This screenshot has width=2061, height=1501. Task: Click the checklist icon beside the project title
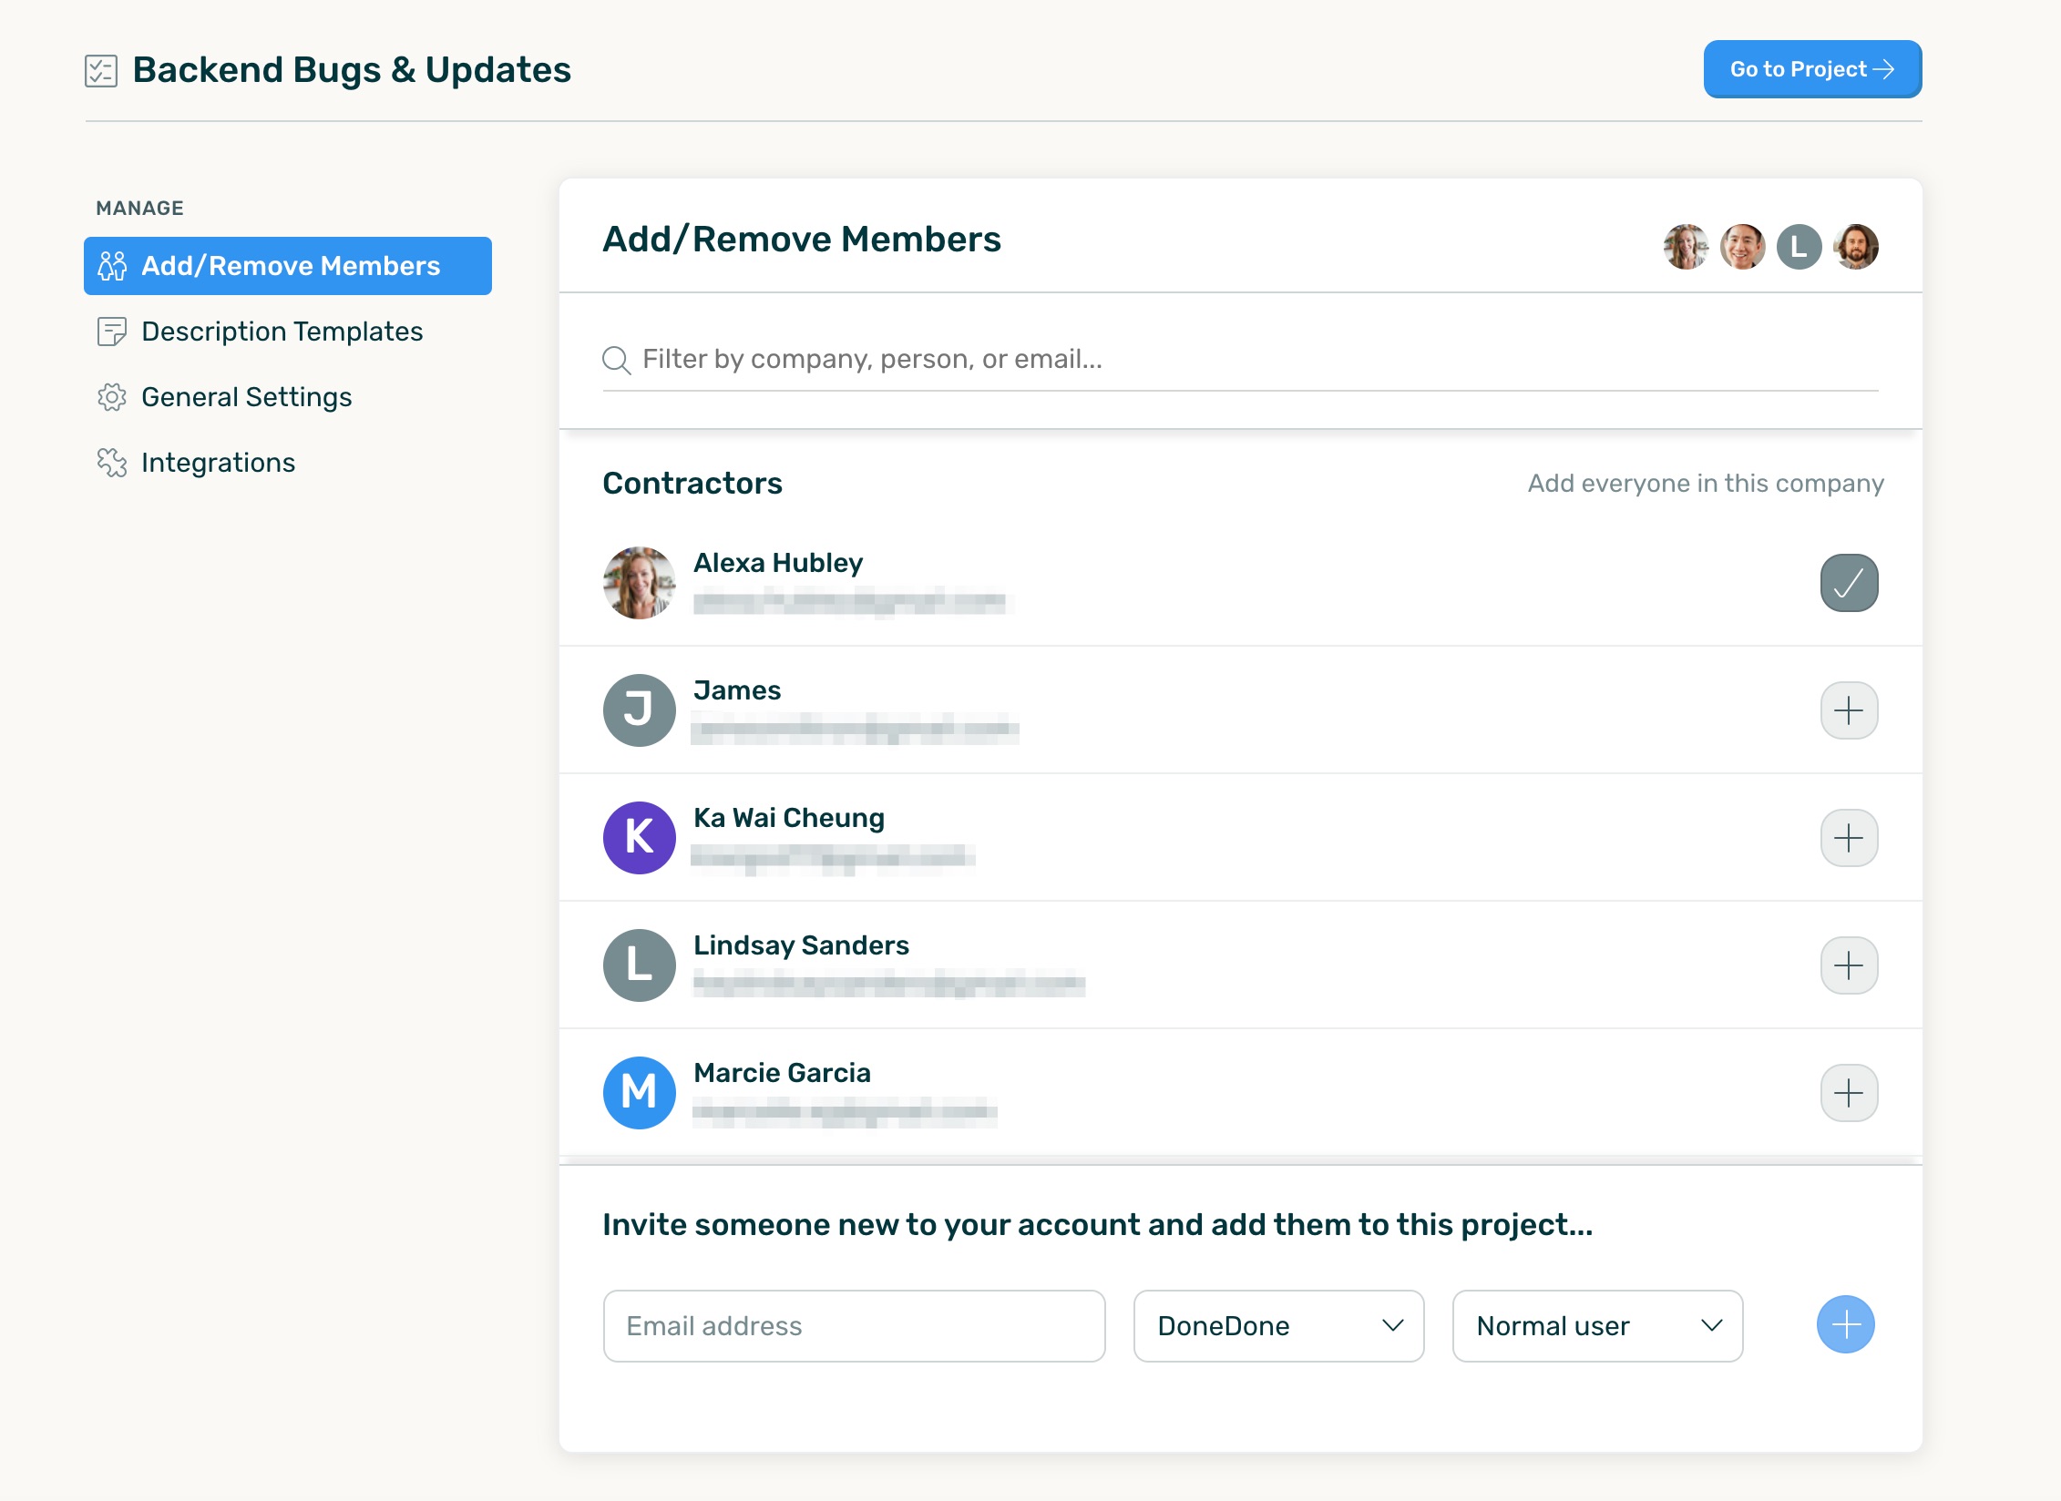pyautogui.click(x=101, y=70)
